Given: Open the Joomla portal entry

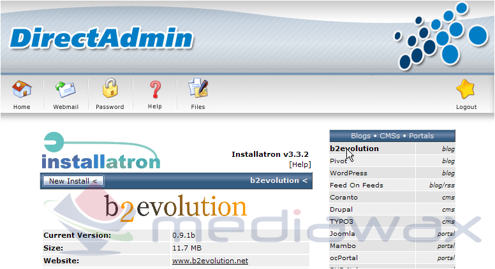Looking at the screenshot, I should pos(342,234).
